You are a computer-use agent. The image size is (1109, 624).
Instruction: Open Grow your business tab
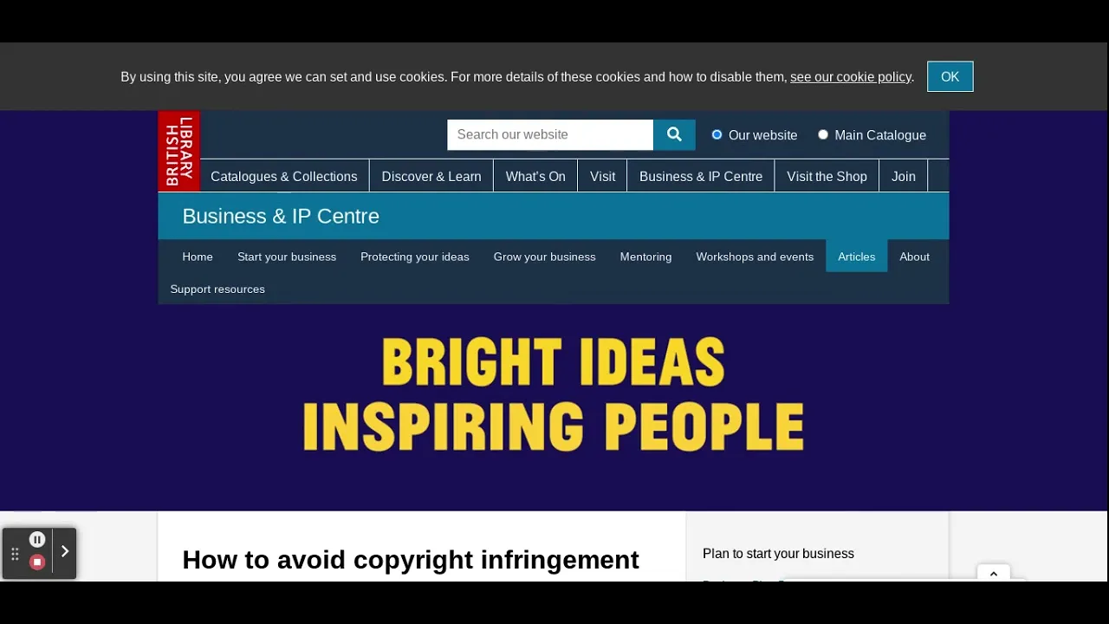coord(545,257)
